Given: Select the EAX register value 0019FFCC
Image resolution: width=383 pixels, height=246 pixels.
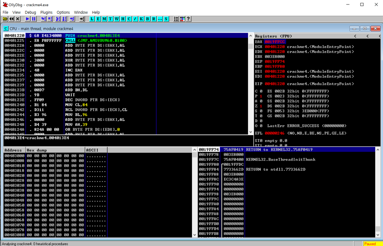Looking at the screenshot, I should click(275, 42).
